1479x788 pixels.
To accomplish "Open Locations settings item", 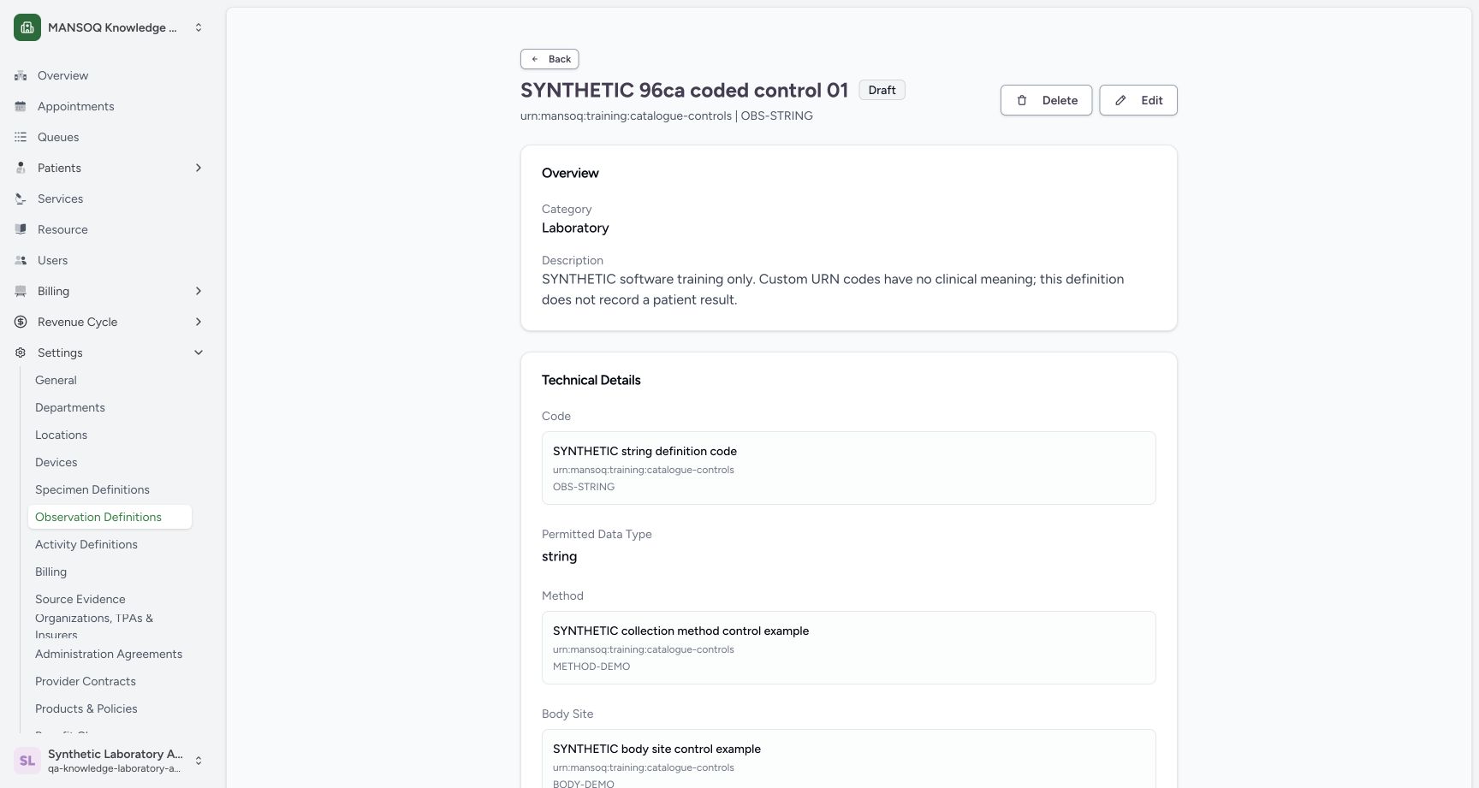I will pyautogui.click(x=110, y=435).
